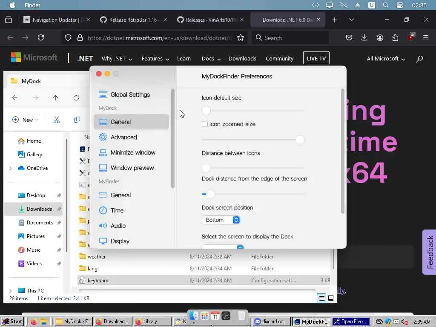Viewport: 436px width, 327px height.
Task: Open Firefox hamburger application menu
Action: 426,37
